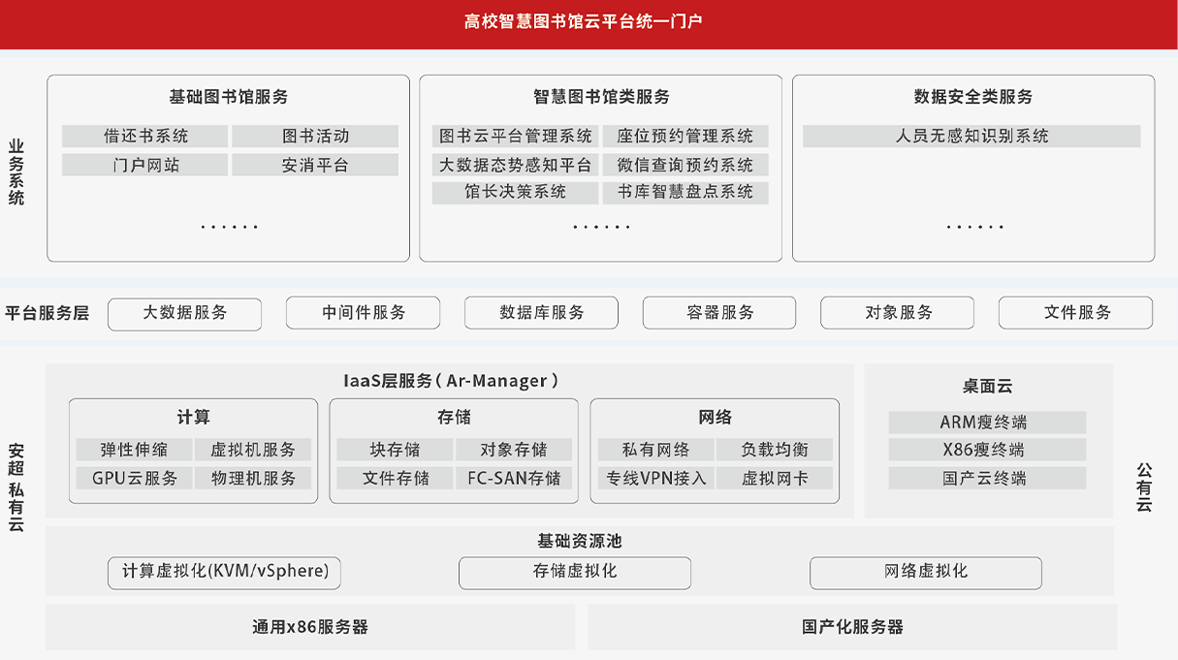Screen dimensions: 1178x660
Task: Select 人员无感知识别系统 bar
Action: (971, 137)
